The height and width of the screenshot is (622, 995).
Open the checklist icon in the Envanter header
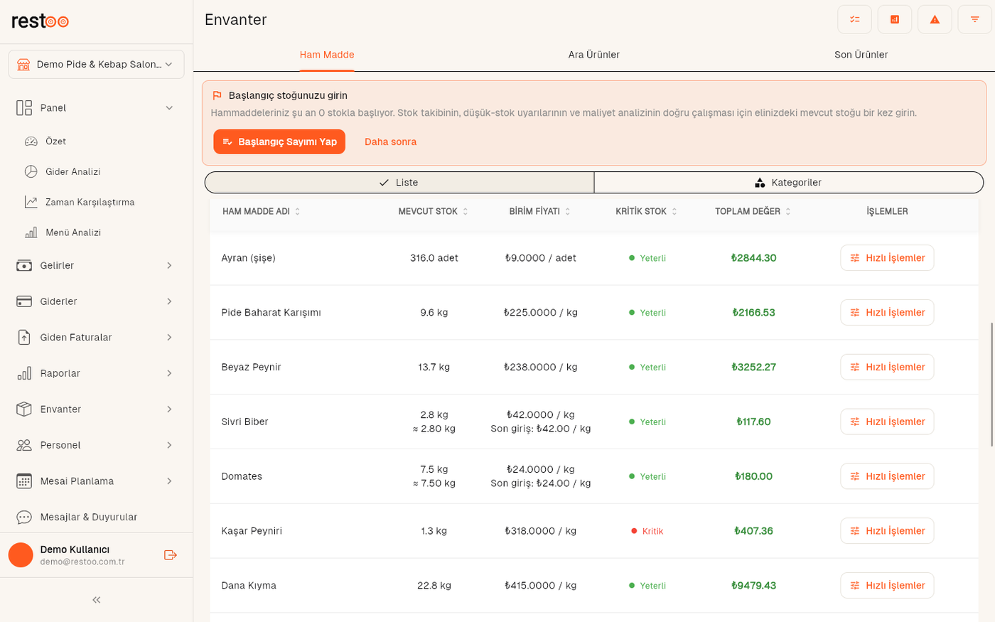854,19
